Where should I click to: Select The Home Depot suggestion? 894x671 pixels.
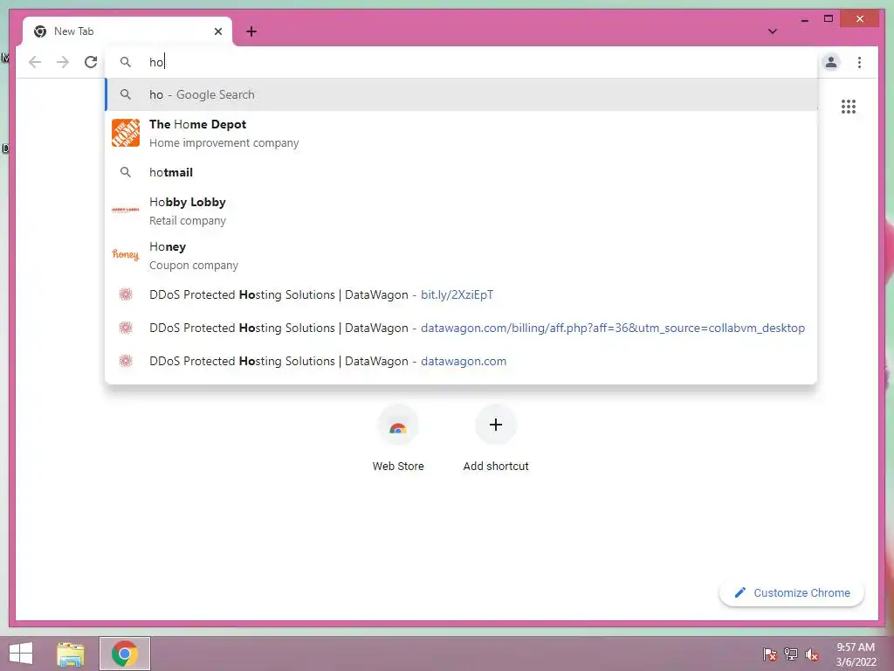(x=461, y=133)
